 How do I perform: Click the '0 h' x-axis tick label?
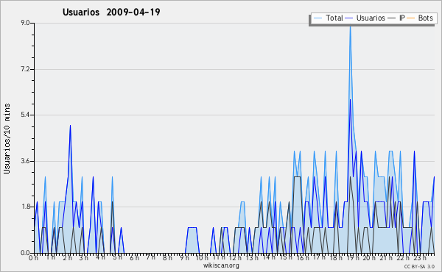tap(33, 257)
